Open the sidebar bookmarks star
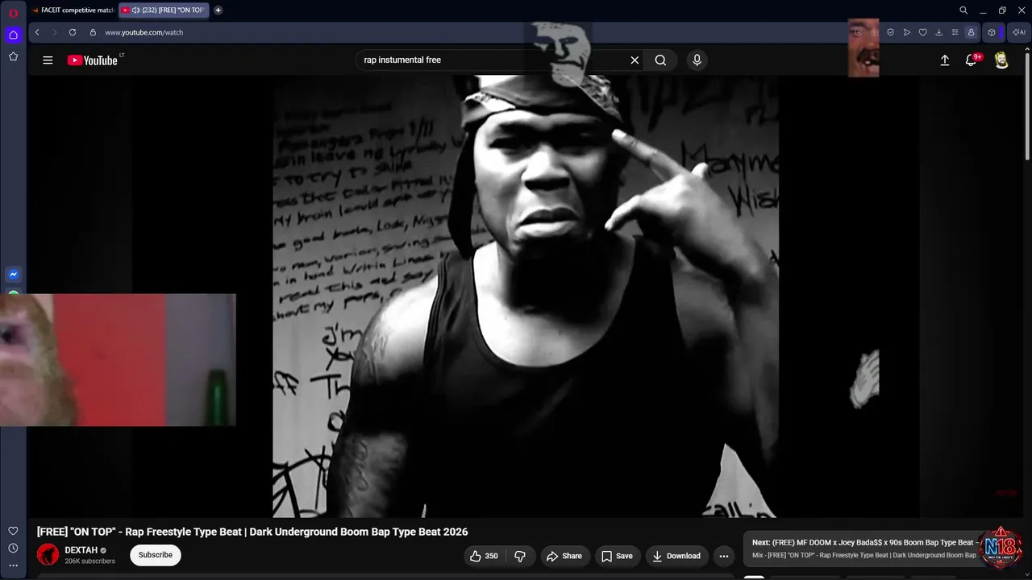The width and height of the screenshot is (1032, 580). (13, 56)
